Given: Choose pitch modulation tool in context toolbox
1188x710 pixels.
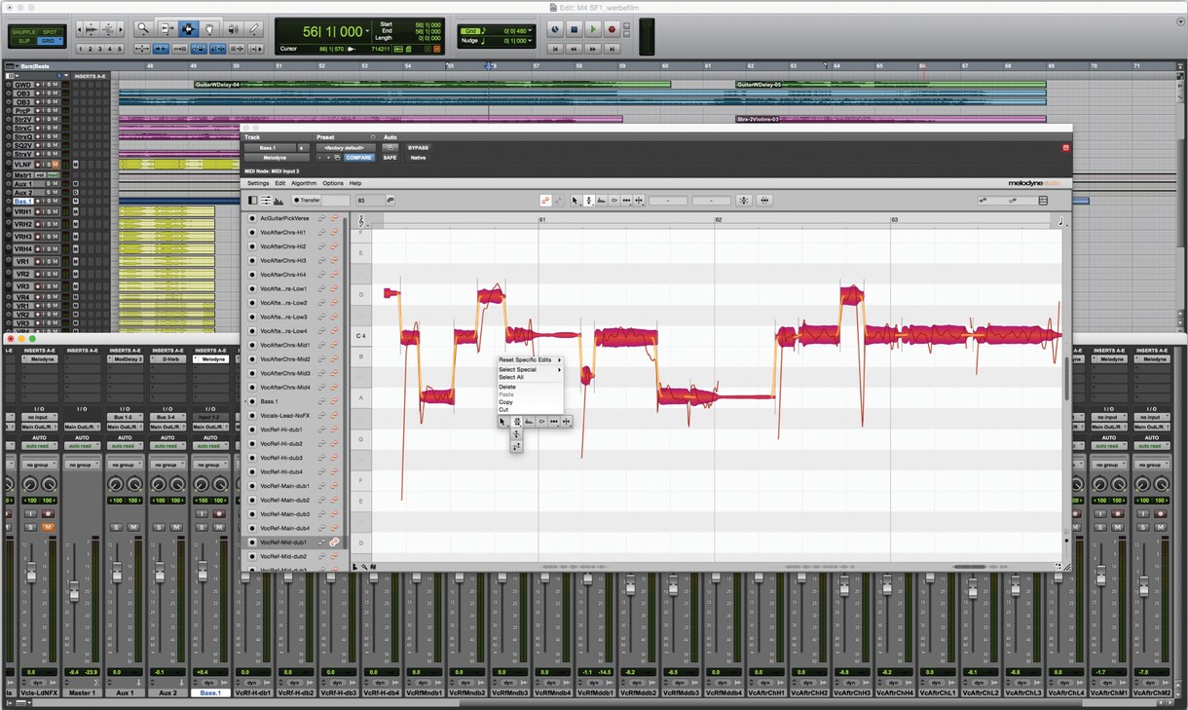Looking at the screenshot, I should coord(516,434).
